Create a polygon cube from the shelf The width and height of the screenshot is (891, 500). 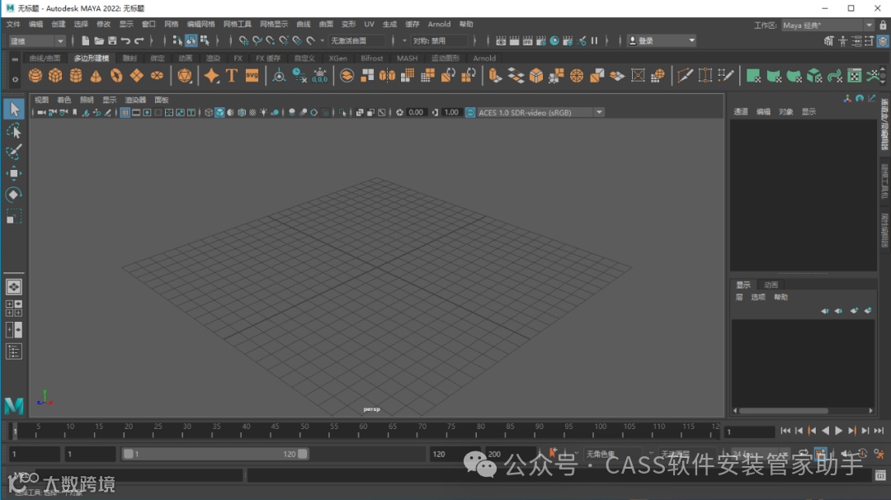[x=55, y=76]
